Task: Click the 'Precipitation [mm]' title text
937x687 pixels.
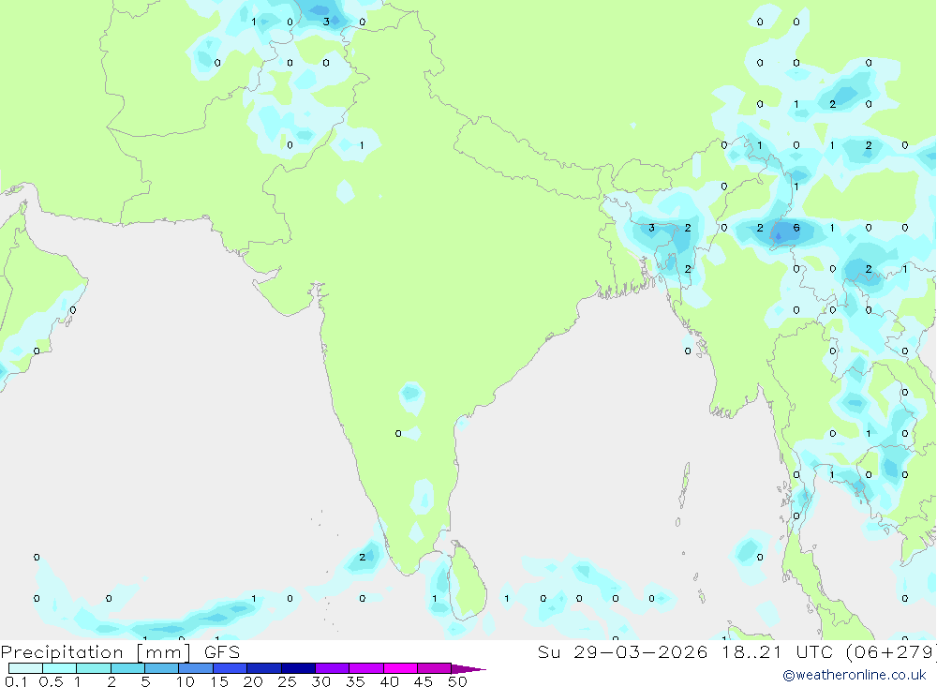Action: click(x=96, y=652)
